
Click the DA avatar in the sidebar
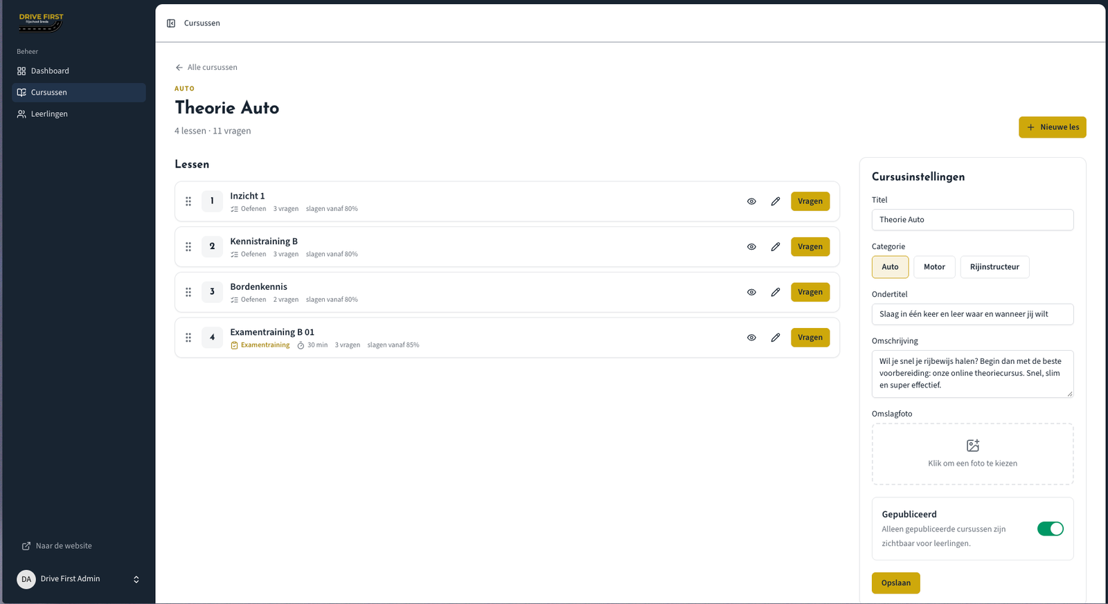pos(26,579)
